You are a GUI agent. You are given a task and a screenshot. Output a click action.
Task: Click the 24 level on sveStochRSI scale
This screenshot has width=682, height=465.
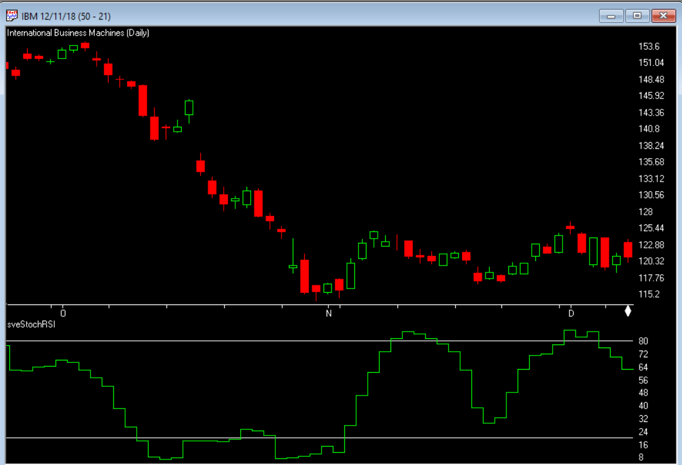[x=643, y=432]
